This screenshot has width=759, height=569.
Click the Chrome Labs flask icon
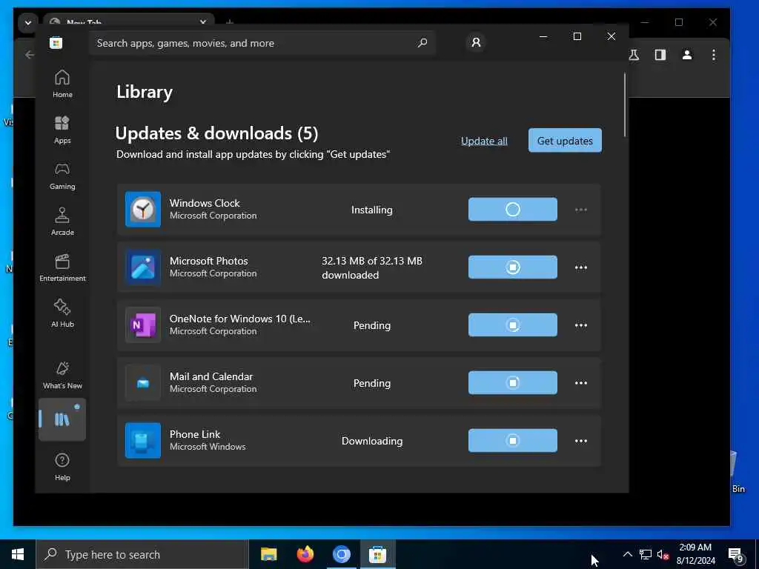click(634, 55)
